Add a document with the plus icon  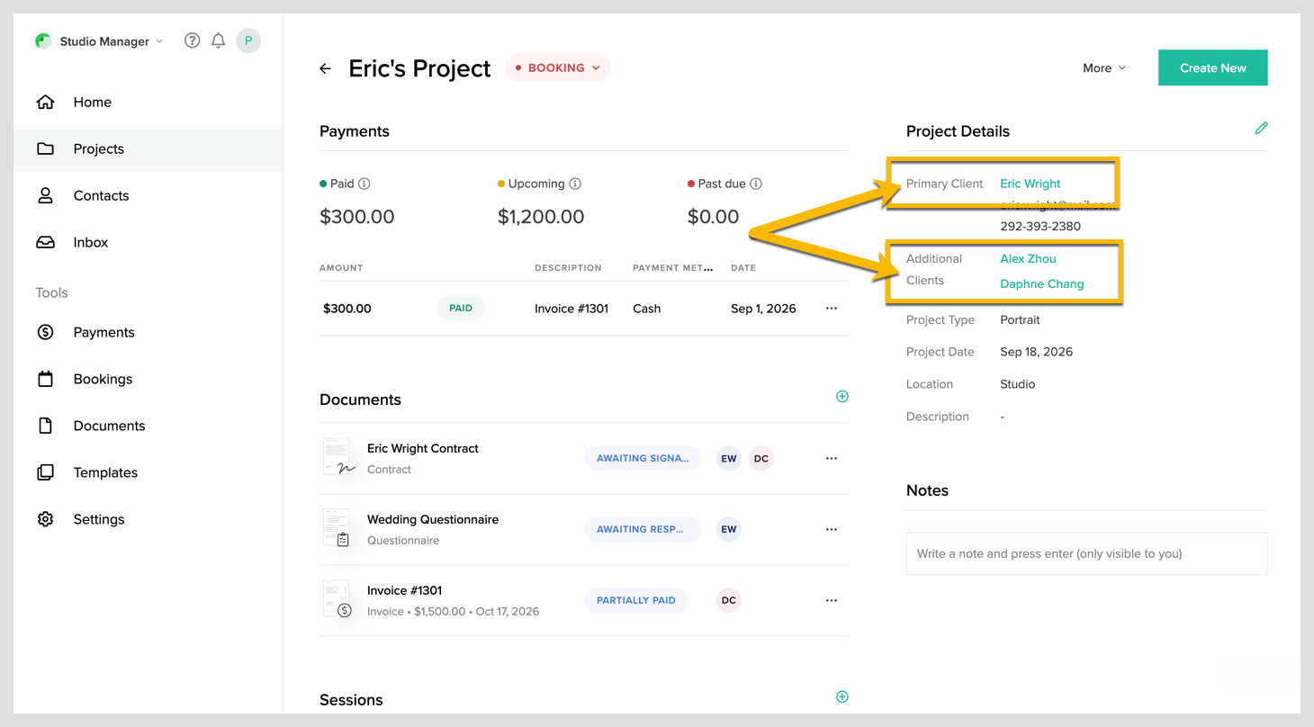pyautogui.click(x=842, y=396)
